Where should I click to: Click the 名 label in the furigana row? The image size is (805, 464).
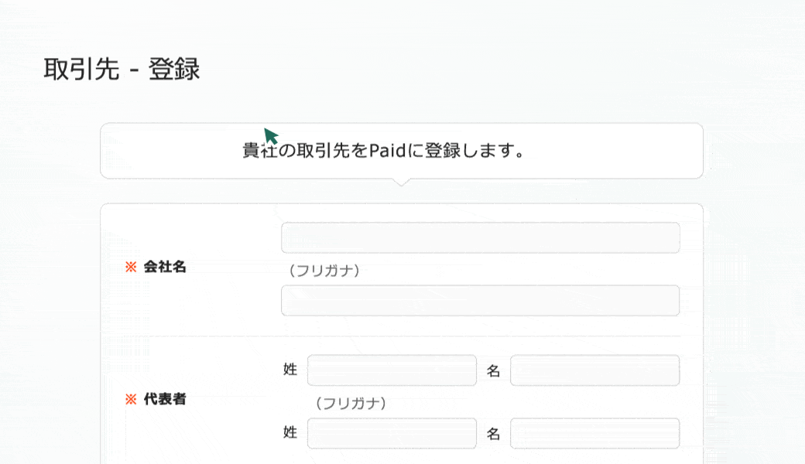[493, 435]
